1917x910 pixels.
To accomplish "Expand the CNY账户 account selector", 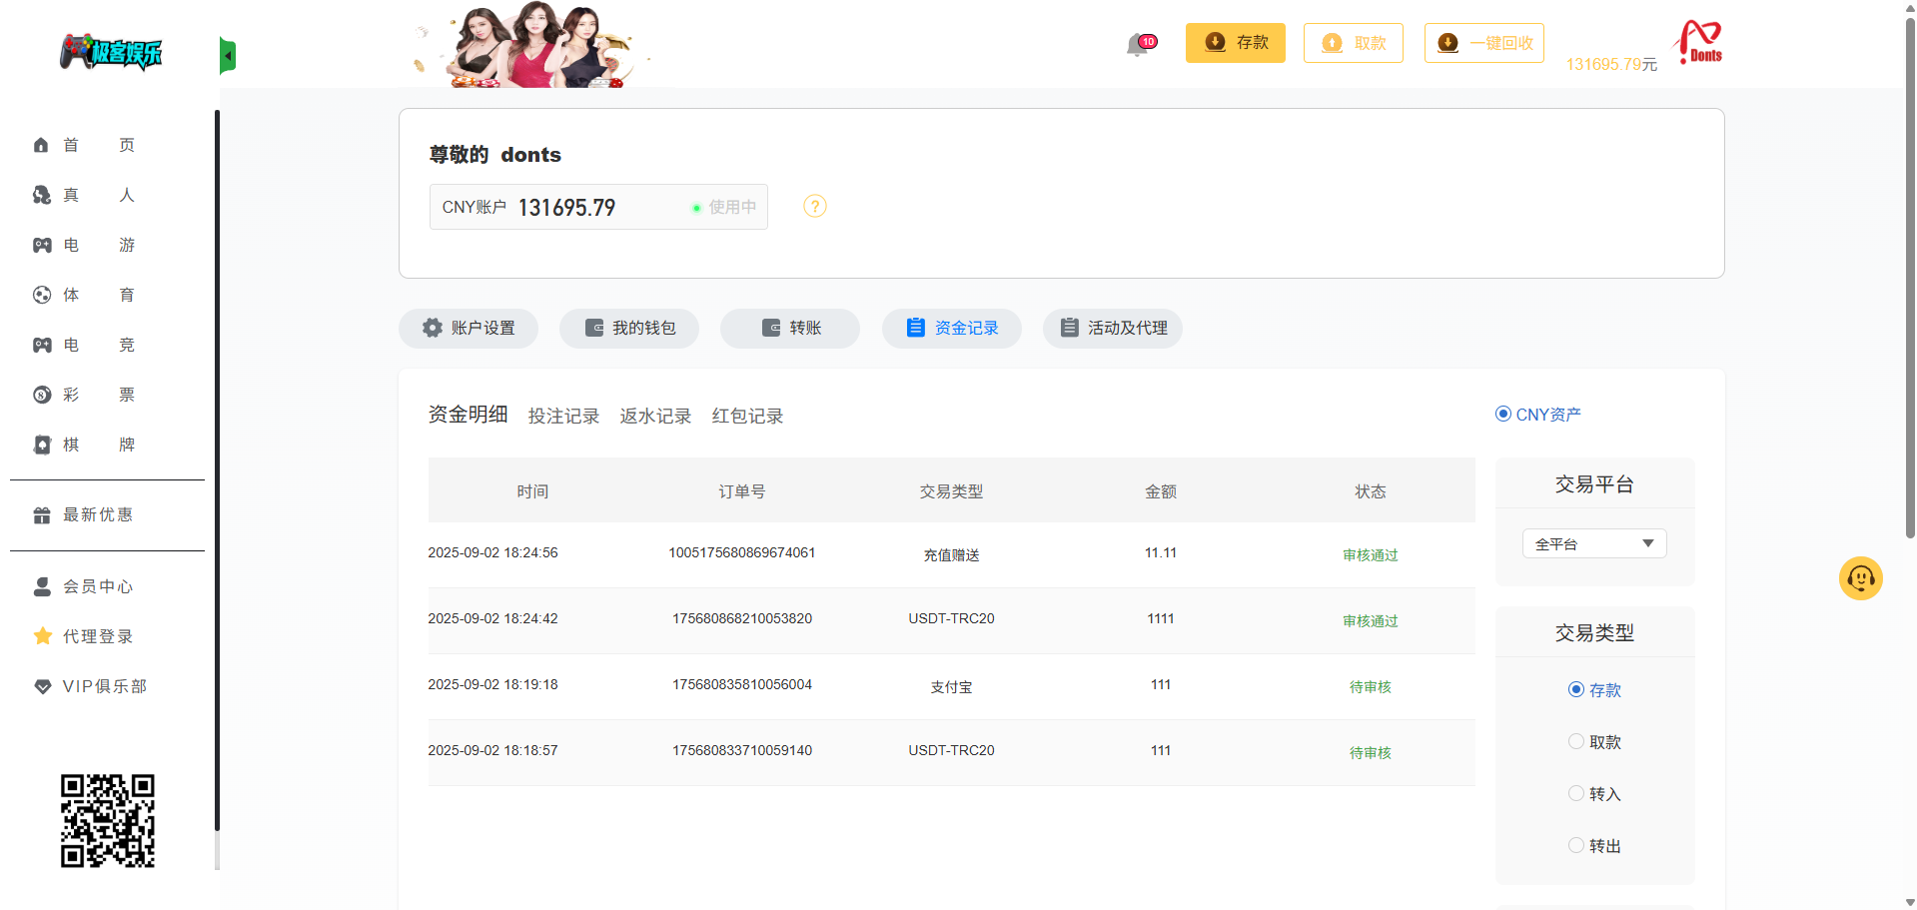I will pos(598,207).
